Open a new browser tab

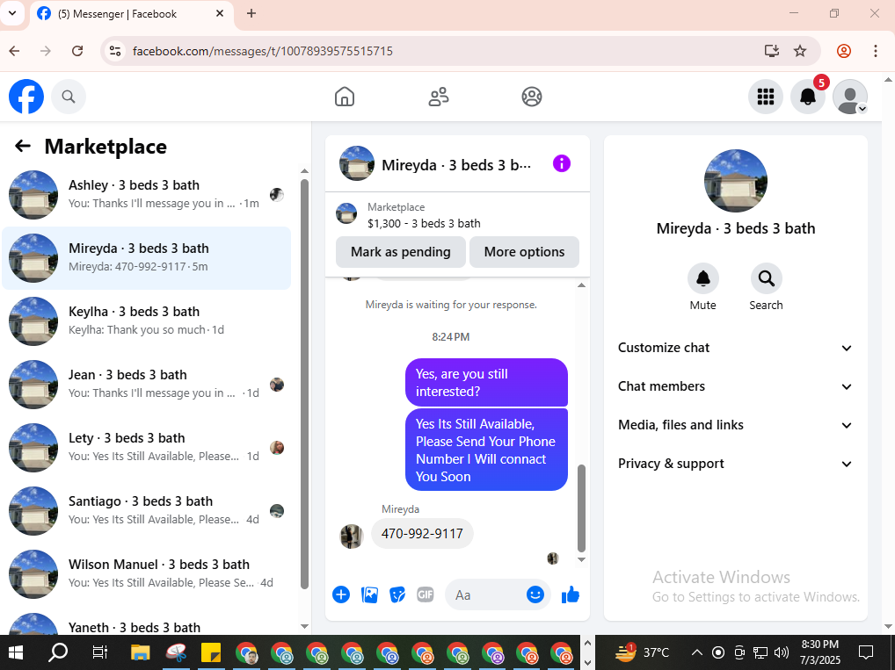(x=251, y=14)
